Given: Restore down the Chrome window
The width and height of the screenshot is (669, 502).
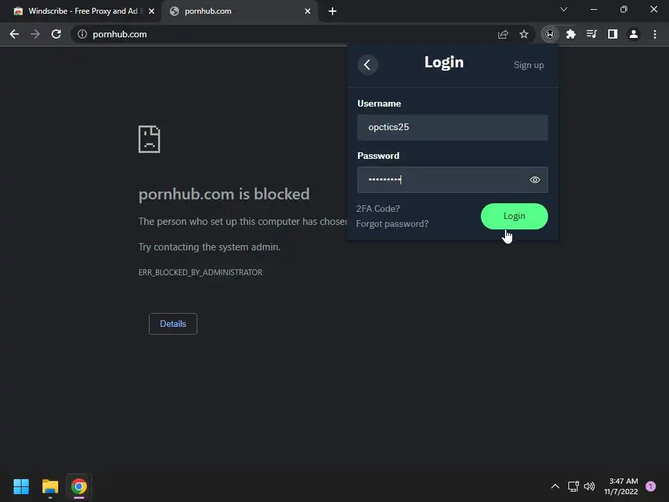Looking at the screenshot, I should coord(624,9).
